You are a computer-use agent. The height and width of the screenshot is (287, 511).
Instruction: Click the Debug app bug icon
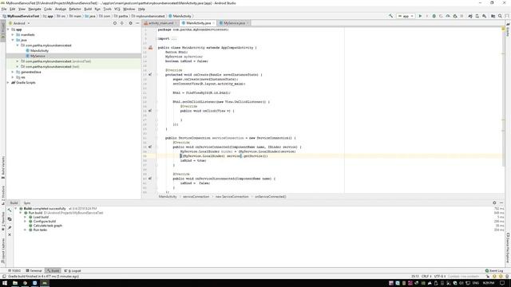tap(434, 16)
